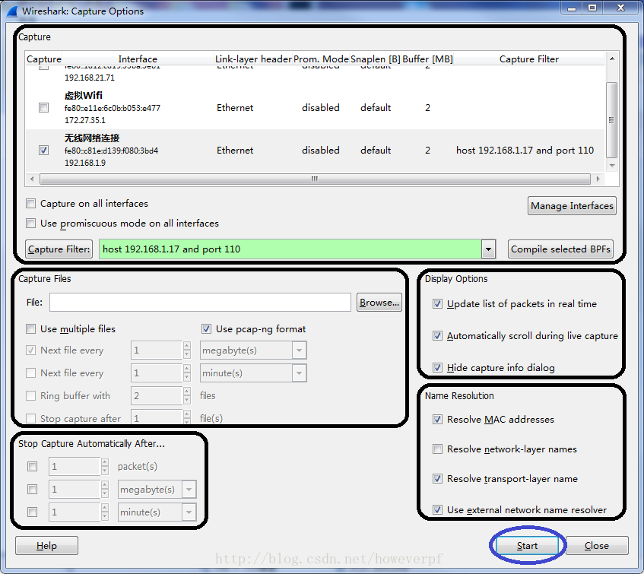
Task: Click the File path input field
Action: (200, 303)
